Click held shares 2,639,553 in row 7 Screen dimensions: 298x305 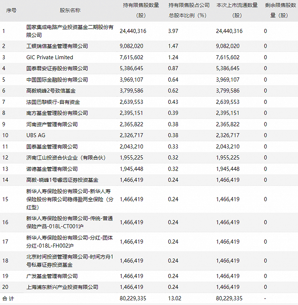(132, 102)
